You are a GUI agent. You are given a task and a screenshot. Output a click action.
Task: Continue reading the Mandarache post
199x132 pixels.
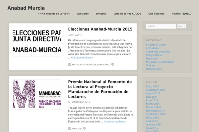(x=115, y=122)
